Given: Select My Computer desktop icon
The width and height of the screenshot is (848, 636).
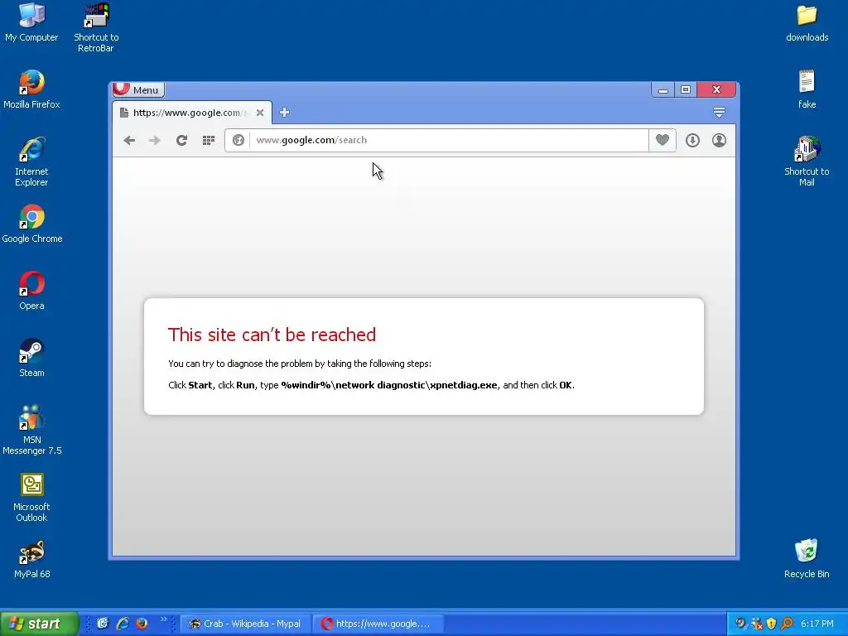Looking at the screenshot, I should [x=31, y=22].
